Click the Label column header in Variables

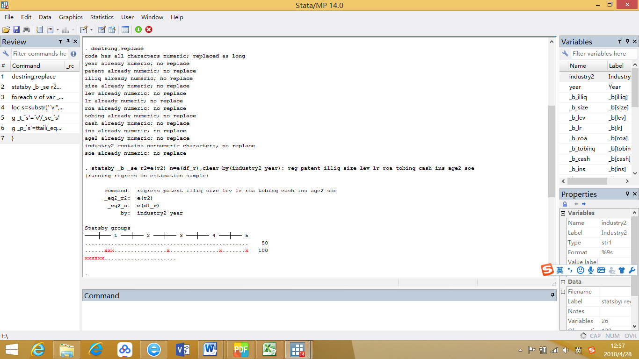(619, 66)
